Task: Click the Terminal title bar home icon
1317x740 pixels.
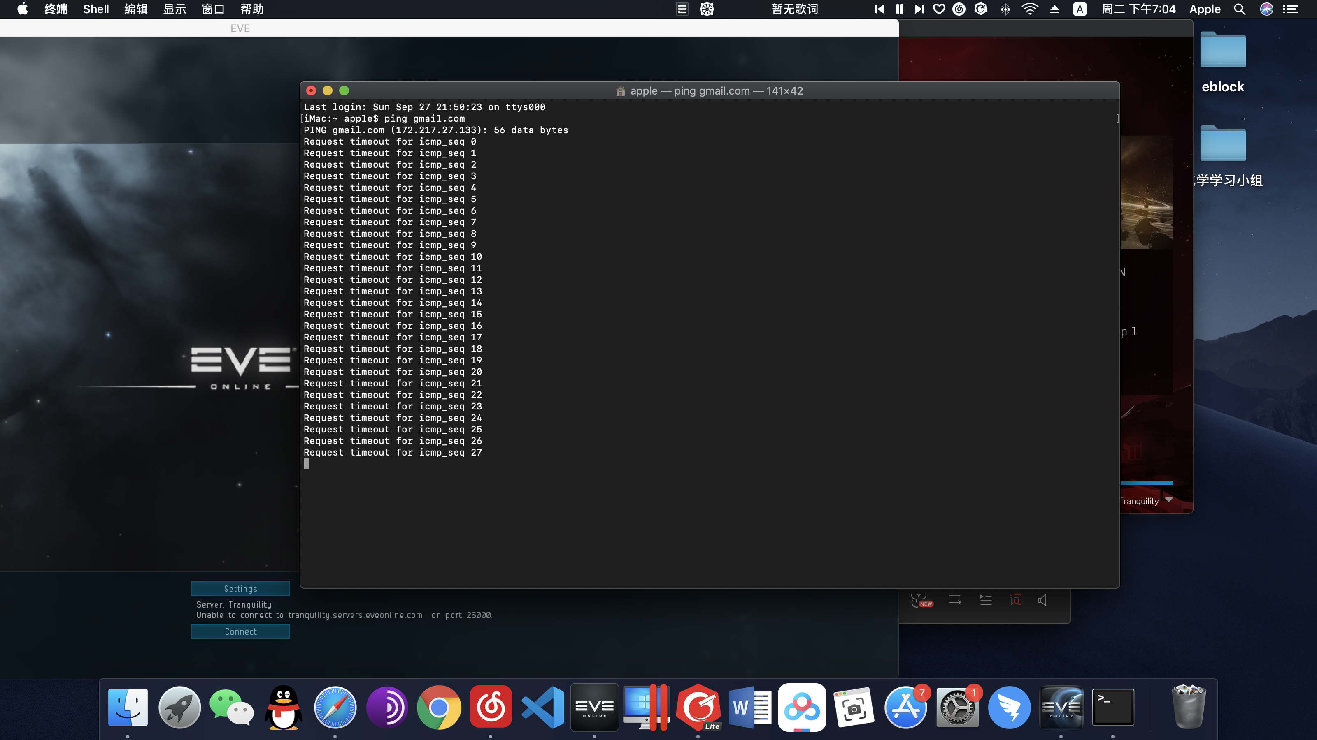Action: click(x=621, y=91)
